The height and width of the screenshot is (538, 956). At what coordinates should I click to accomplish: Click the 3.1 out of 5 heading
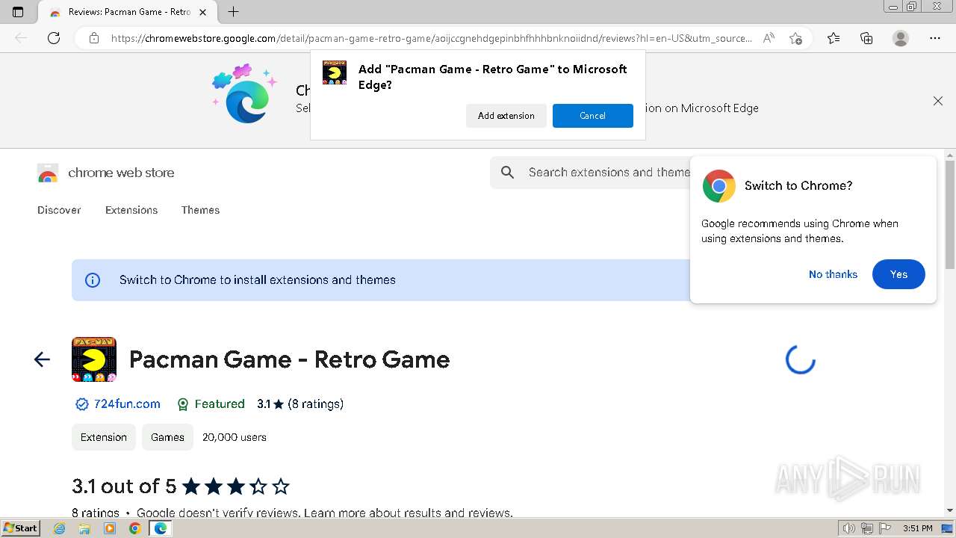coord(124,486)
